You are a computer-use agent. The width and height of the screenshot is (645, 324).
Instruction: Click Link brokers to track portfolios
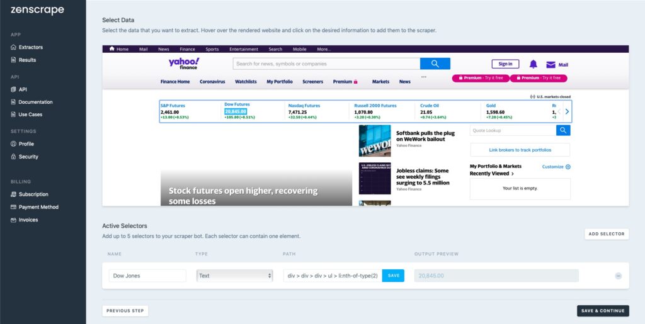pyautogui.click(x=520, y=150)
